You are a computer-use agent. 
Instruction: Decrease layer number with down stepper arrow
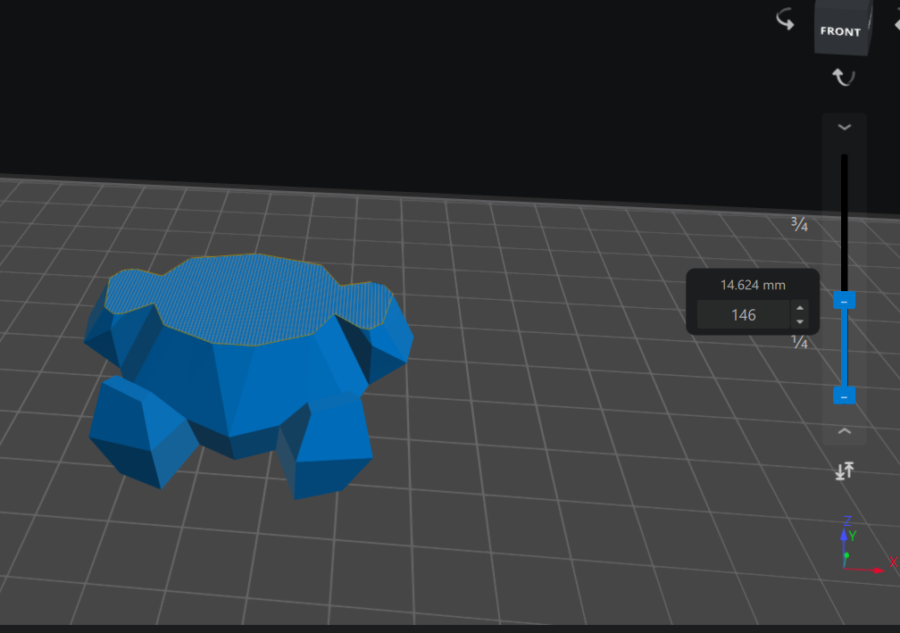click(x=800, y=321)
